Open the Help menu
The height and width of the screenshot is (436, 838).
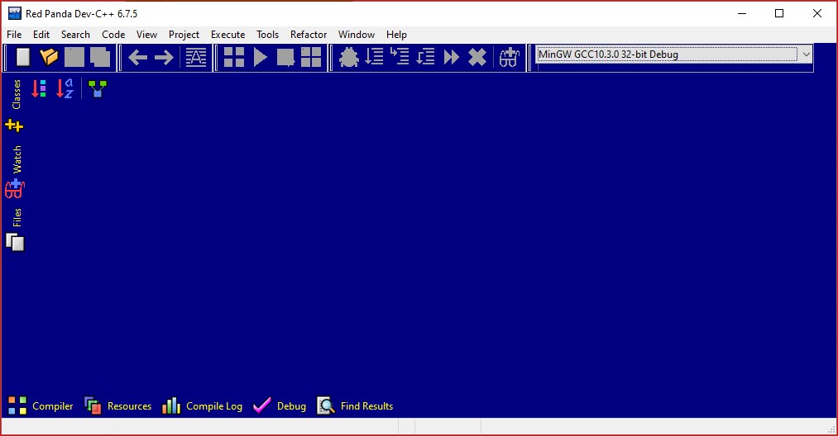pos(396,35)
